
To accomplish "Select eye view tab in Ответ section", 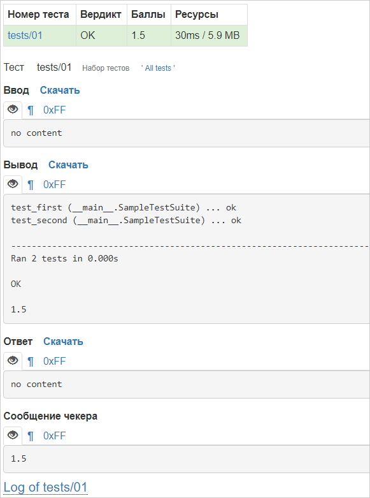I will 13,360.
